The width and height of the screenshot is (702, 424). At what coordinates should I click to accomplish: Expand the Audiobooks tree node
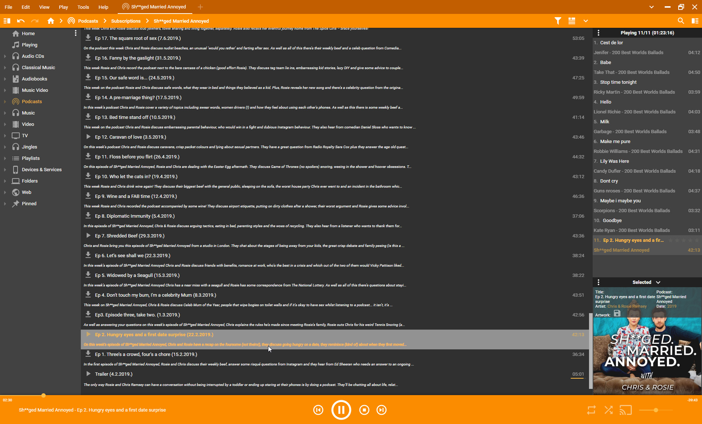point(5,79)
